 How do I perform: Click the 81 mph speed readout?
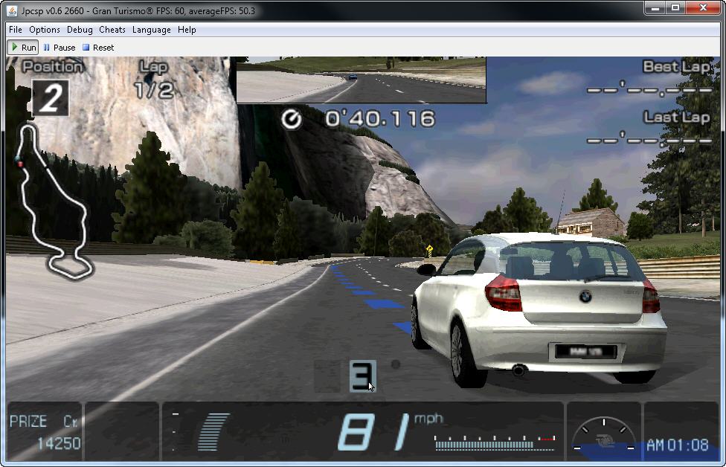[375, 432]
